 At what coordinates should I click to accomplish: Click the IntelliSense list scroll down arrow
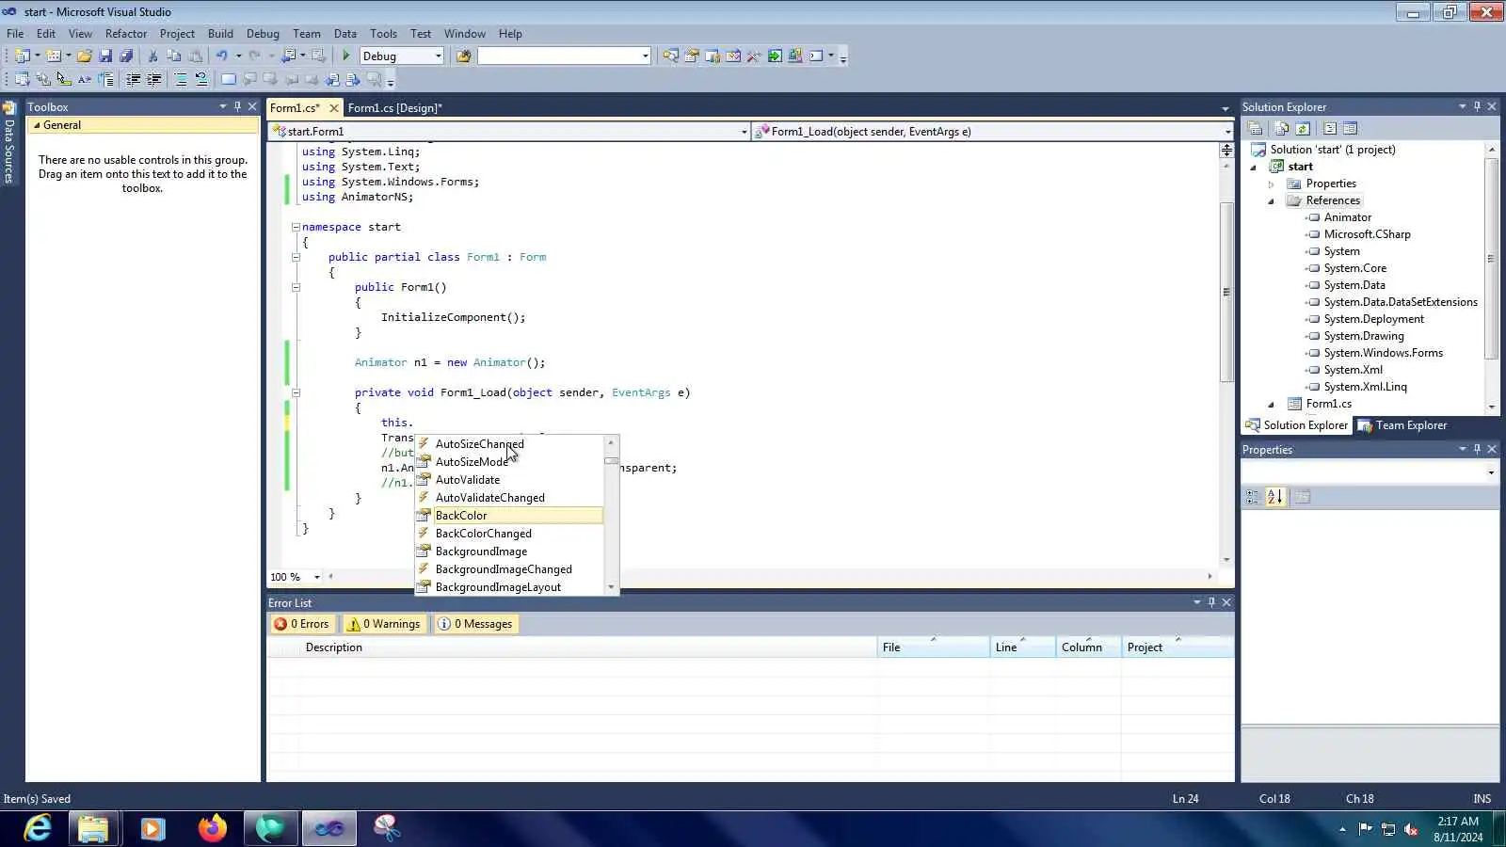click(x=612, y=587)
